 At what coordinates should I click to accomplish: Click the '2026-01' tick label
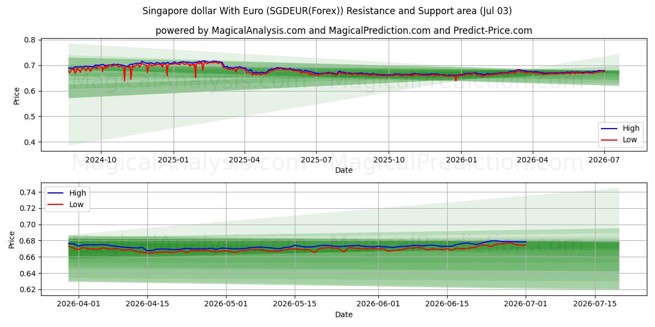461,160
